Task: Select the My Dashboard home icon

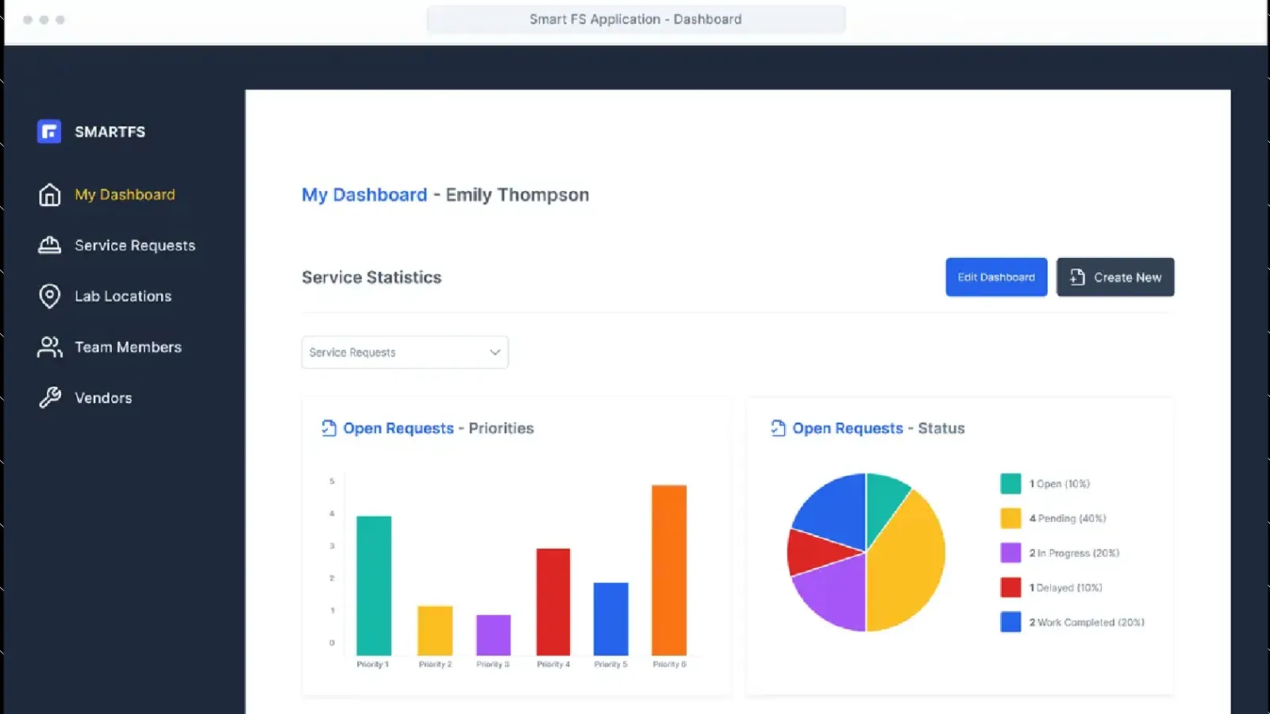Action: (48, 194)
